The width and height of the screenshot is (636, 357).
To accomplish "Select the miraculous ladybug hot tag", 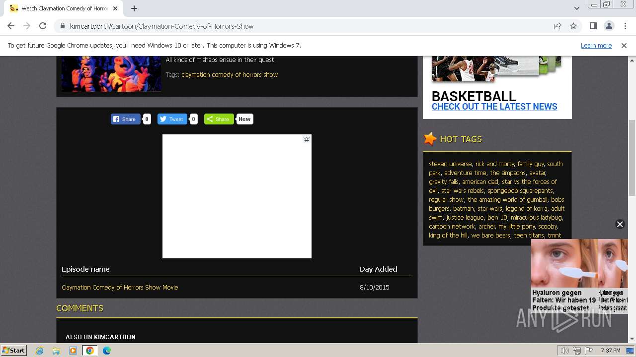I will 536,218.
